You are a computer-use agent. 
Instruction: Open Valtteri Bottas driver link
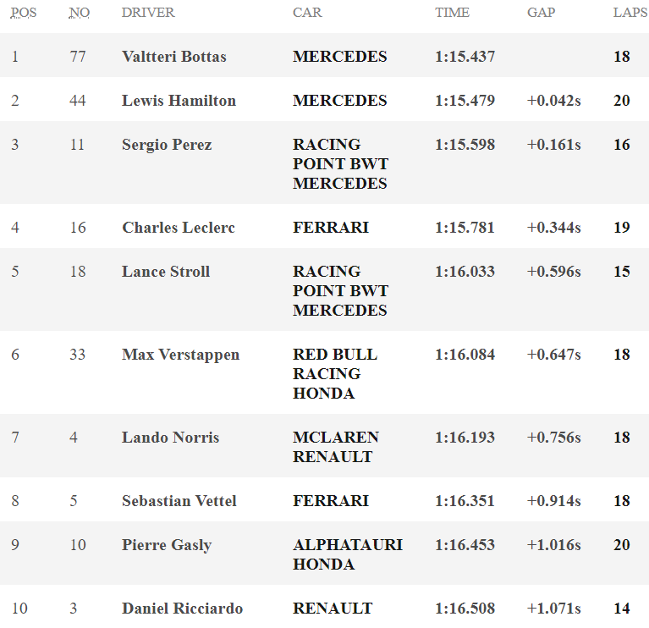(x=173, y=57)
